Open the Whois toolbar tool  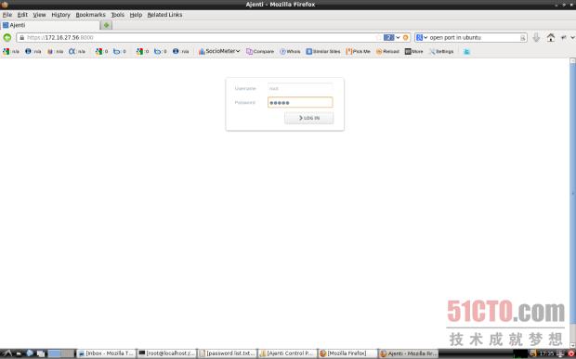click(290, 52)
